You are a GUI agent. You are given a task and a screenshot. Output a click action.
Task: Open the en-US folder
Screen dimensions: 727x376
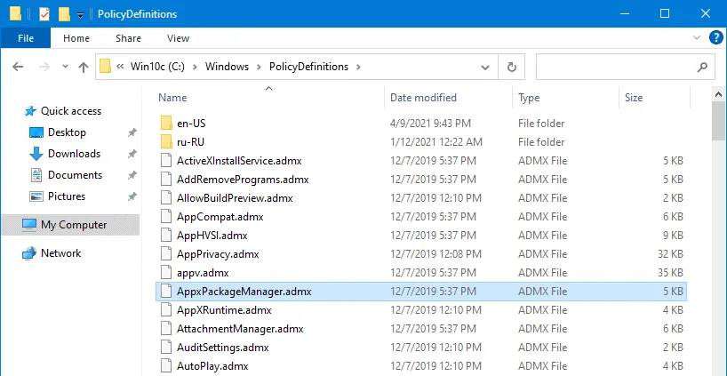coord(191,124)
